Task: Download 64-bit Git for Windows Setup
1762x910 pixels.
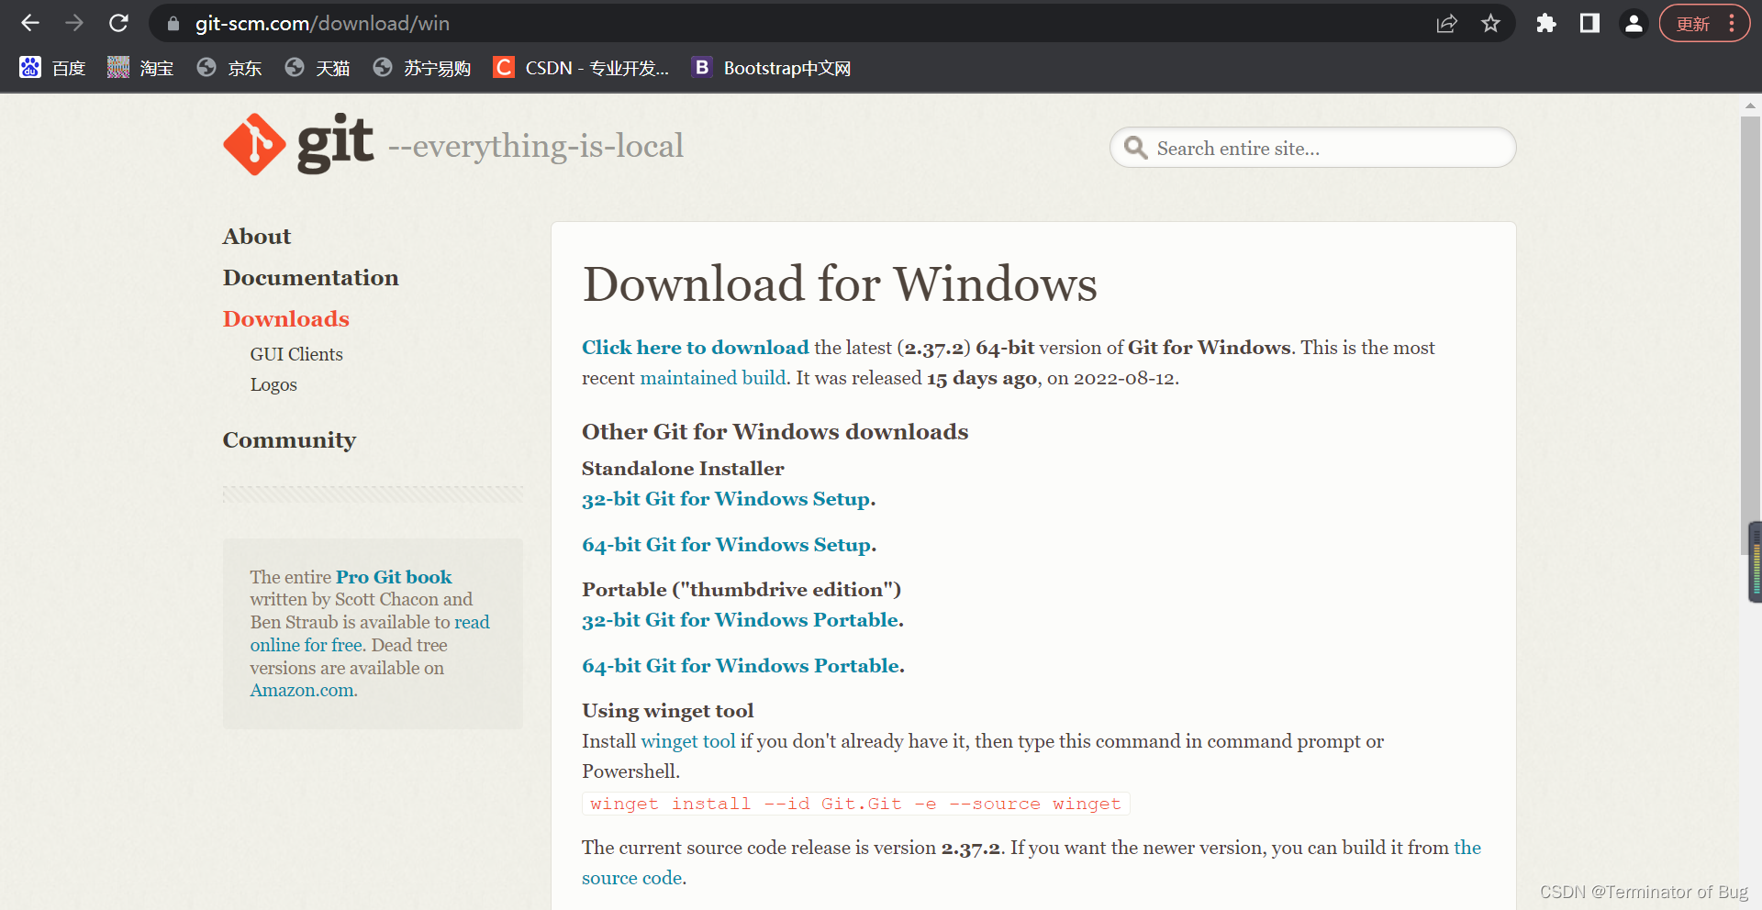Action: pos(729,545)
